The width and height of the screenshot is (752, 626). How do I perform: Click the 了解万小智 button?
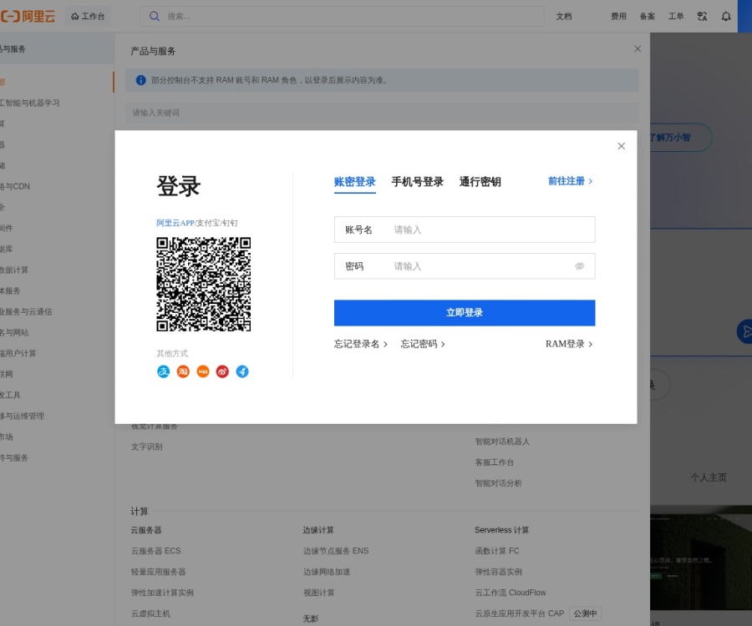(x=680, y=138)
